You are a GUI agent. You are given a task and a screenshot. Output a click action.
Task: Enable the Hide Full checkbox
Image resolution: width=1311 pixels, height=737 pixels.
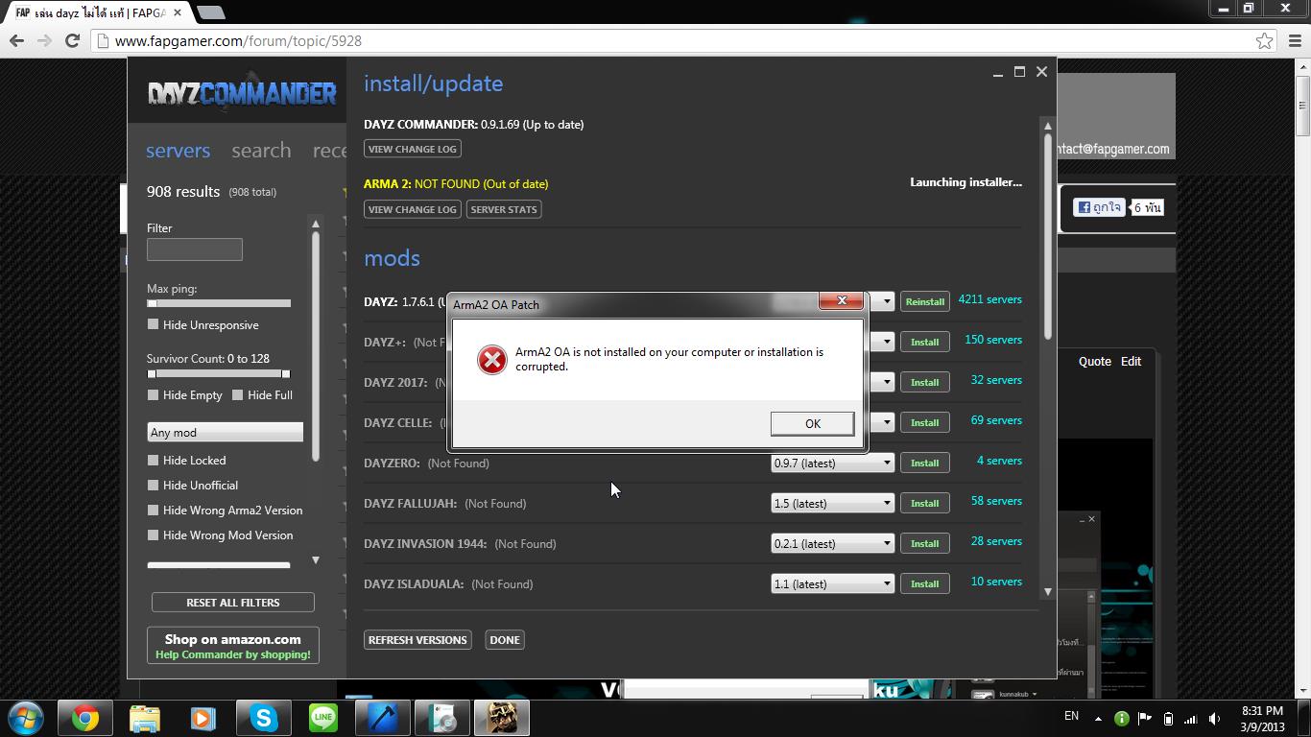pos(237,394)
